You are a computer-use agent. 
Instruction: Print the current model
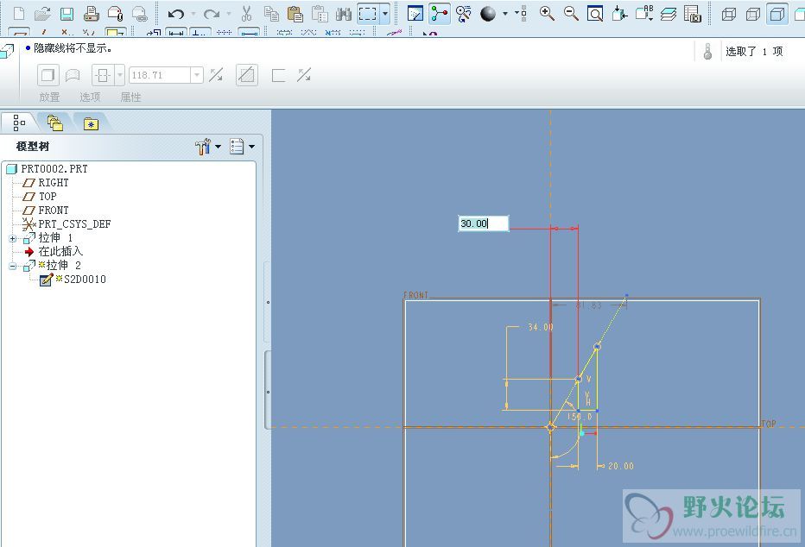click(91, 14)
